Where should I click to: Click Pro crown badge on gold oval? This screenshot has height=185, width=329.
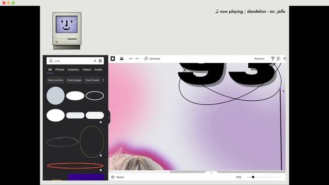[101, 155]
